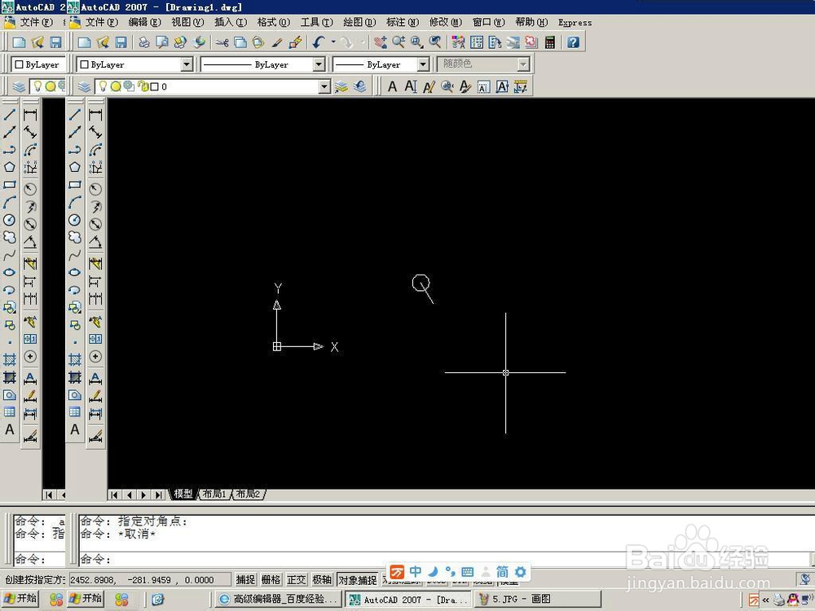The image size is (815, 611).
Task: Toggle the 对象捕捉 object snap button
Action: (x=358, y=579)
